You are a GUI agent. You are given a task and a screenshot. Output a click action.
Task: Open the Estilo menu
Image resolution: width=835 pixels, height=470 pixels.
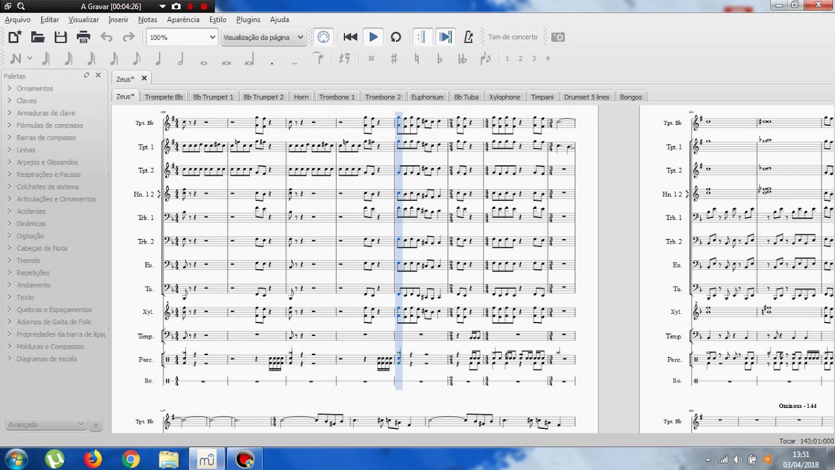[x=218, y=20]
